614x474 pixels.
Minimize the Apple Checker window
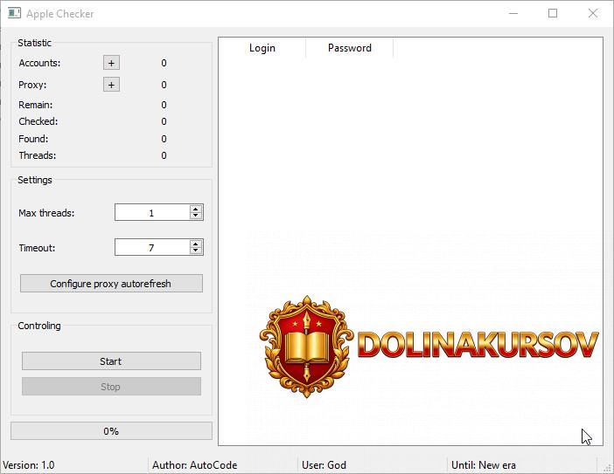[513, 14]
